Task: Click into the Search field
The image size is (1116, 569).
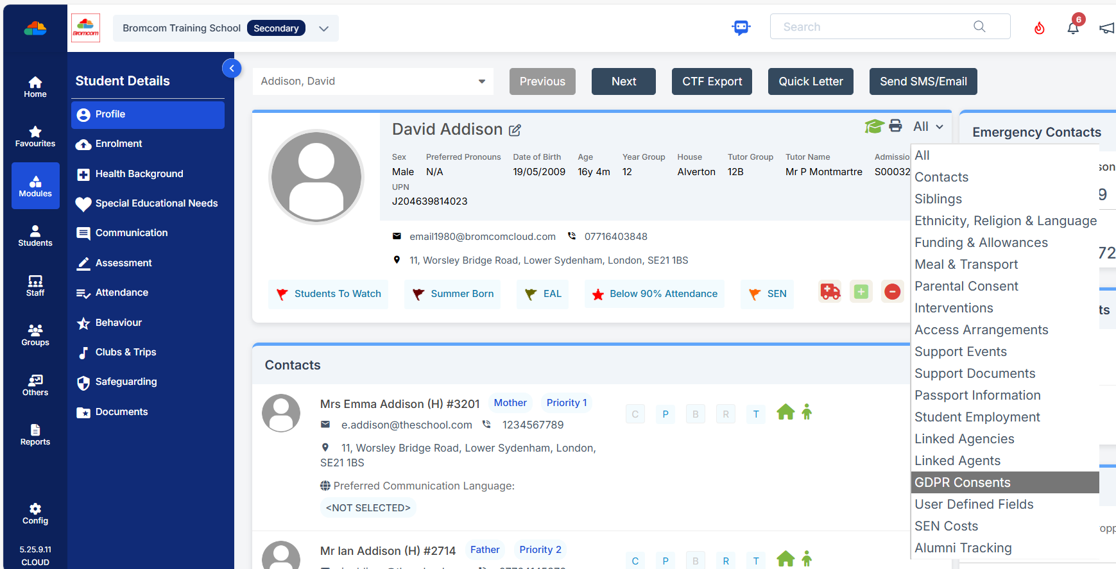Action: [x=873, y=27]
